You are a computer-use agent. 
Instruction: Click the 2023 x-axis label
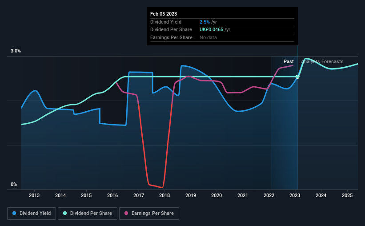tap(295, 195)
